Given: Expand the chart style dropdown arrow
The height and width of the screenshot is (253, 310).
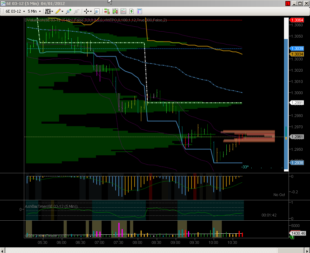Looking at the screenshot, I should coord(52,12).
